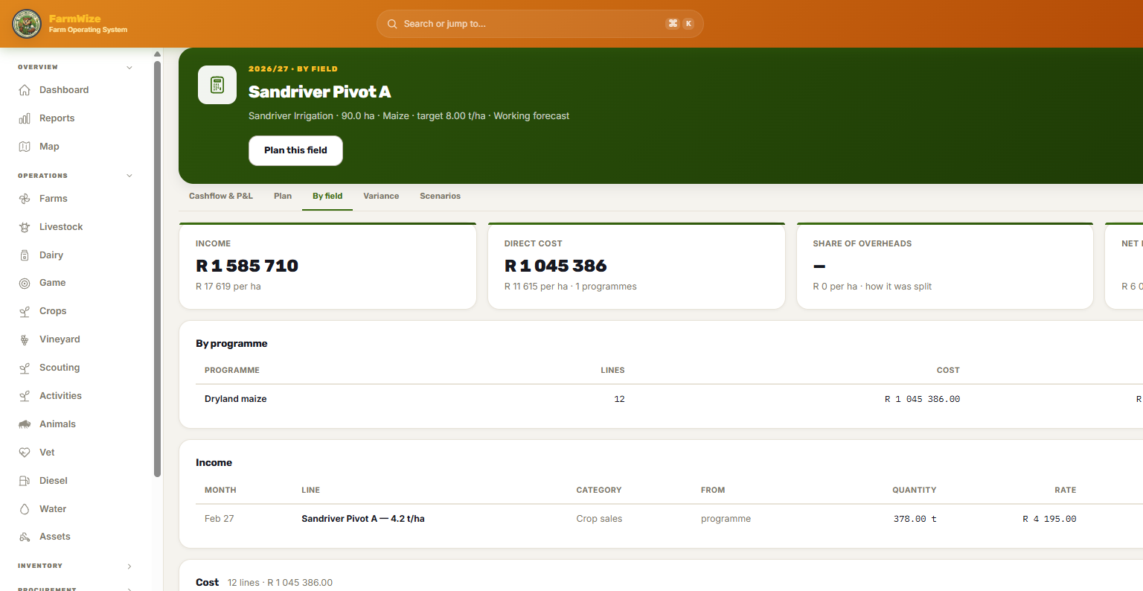The image size is (1143, 591).
Task: Click the Reports bar chart icon
Action: (25, 118)
